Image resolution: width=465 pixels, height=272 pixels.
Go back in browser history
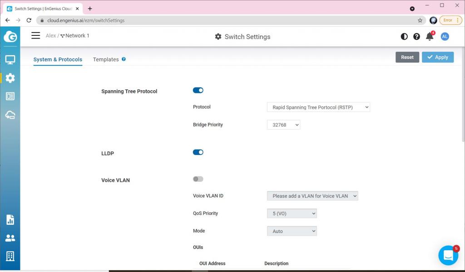pyautogui.click(x=8, y=20)
